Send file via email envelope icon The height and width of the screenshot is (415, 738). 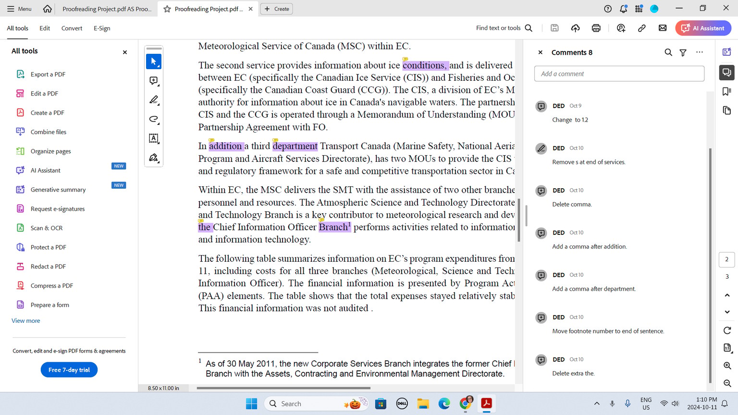(663, 28)
